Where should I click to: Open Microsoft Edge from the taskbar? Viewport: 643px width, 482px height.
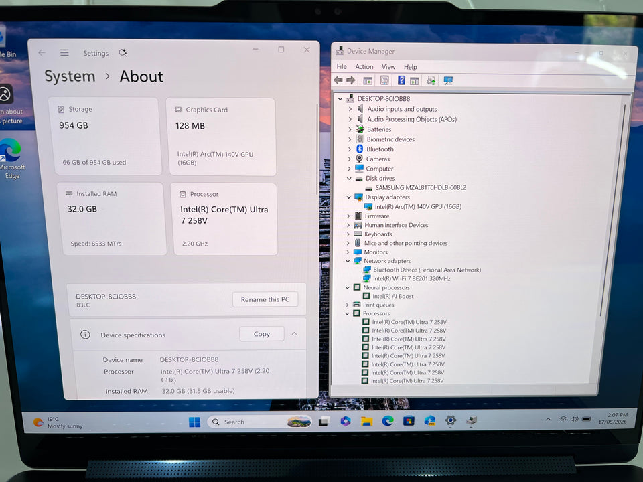tap(388, 420)
